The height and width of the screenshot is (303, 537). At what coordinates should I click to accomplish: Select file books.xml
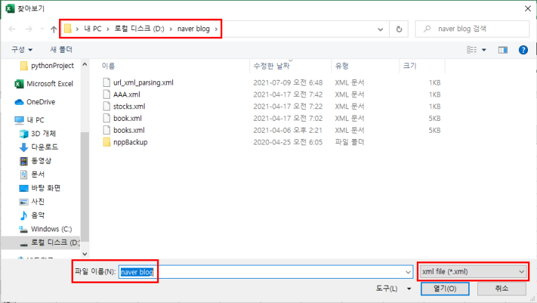[129, 130]
